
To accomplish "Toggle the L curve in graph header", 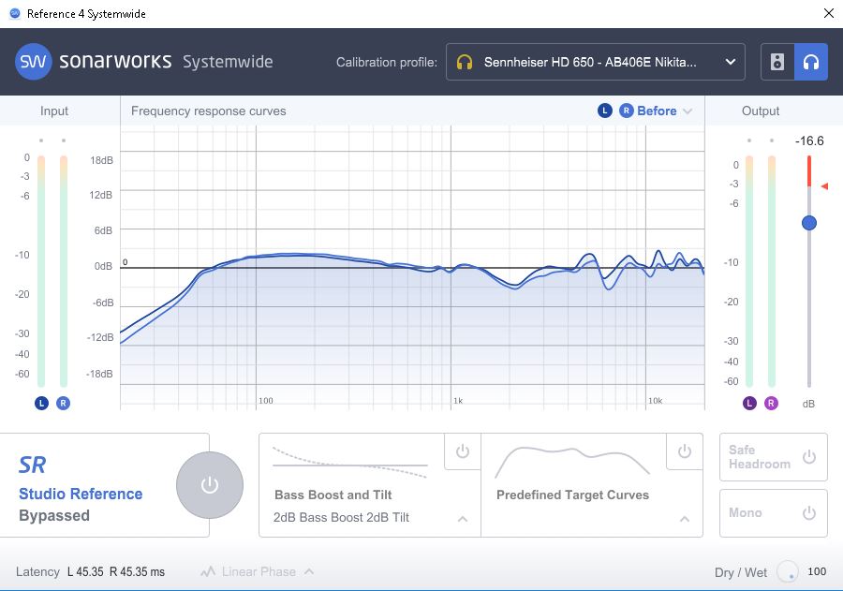I will [x=605, y=111].
